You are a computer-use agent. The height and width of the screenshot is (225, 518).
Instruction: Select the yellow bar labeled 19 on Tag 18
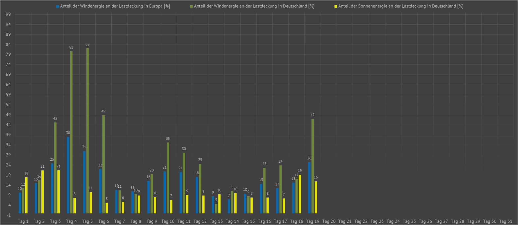pyautogui.click(x=300, y=194)
